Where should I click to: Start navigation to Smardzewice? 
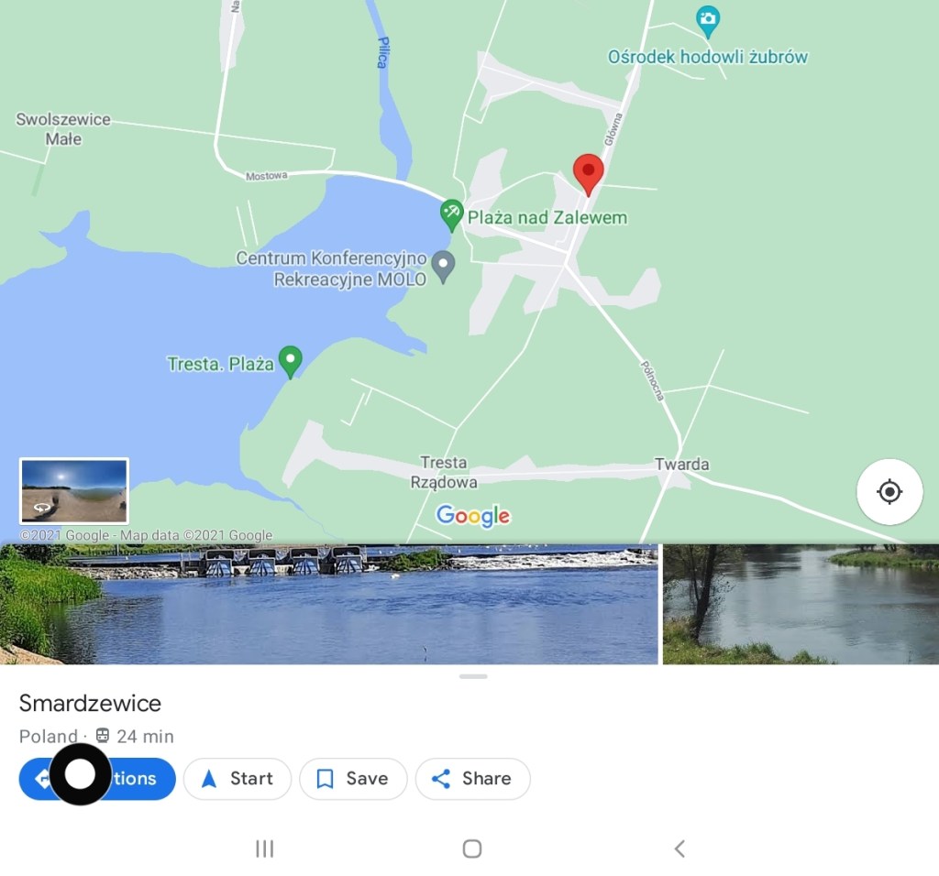click(x=238, y=779)
